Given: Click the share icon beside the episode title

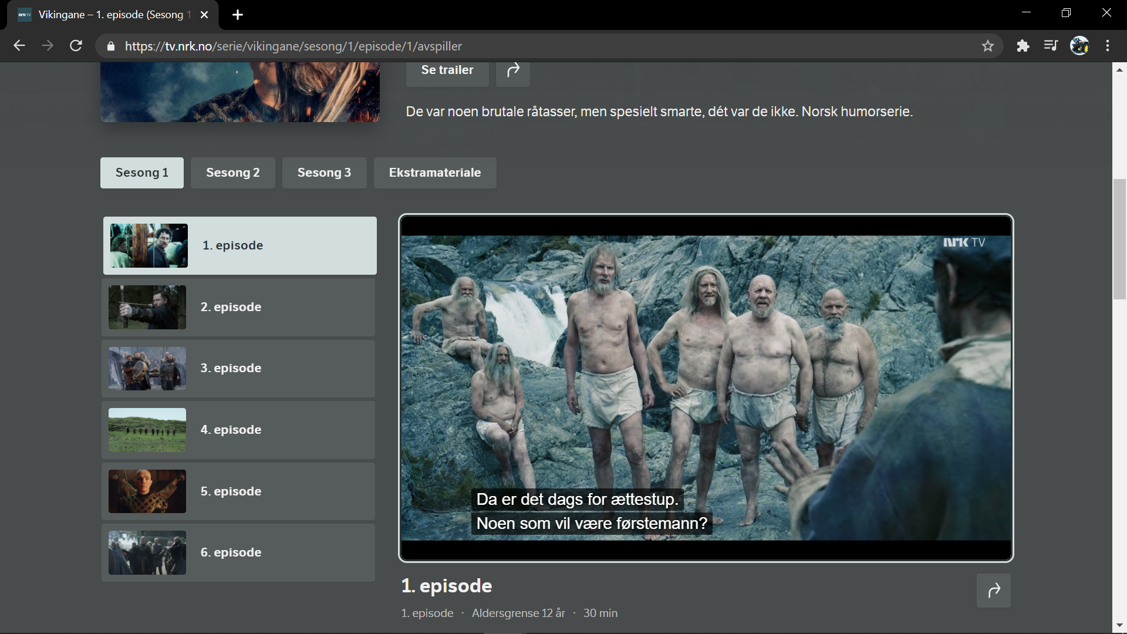Looking at the screenshot, I should pyautogui.click(x=993, y=591).
